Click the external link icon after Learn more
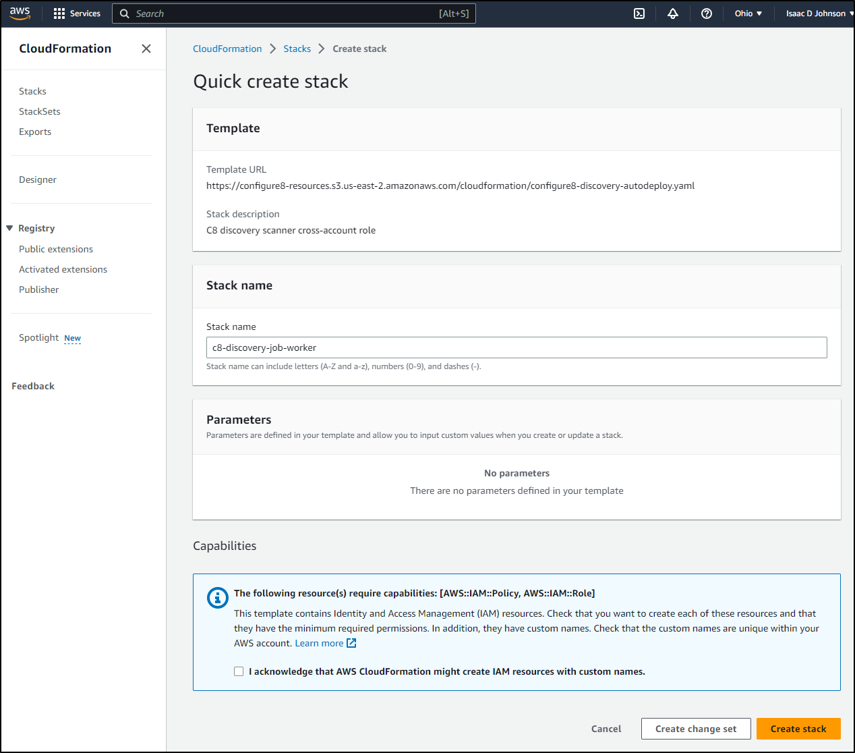 tap(351, 643)
